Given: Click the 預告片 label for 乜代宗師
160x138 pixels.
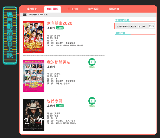Looking at the screenshot, I should [x=92, y=106].
